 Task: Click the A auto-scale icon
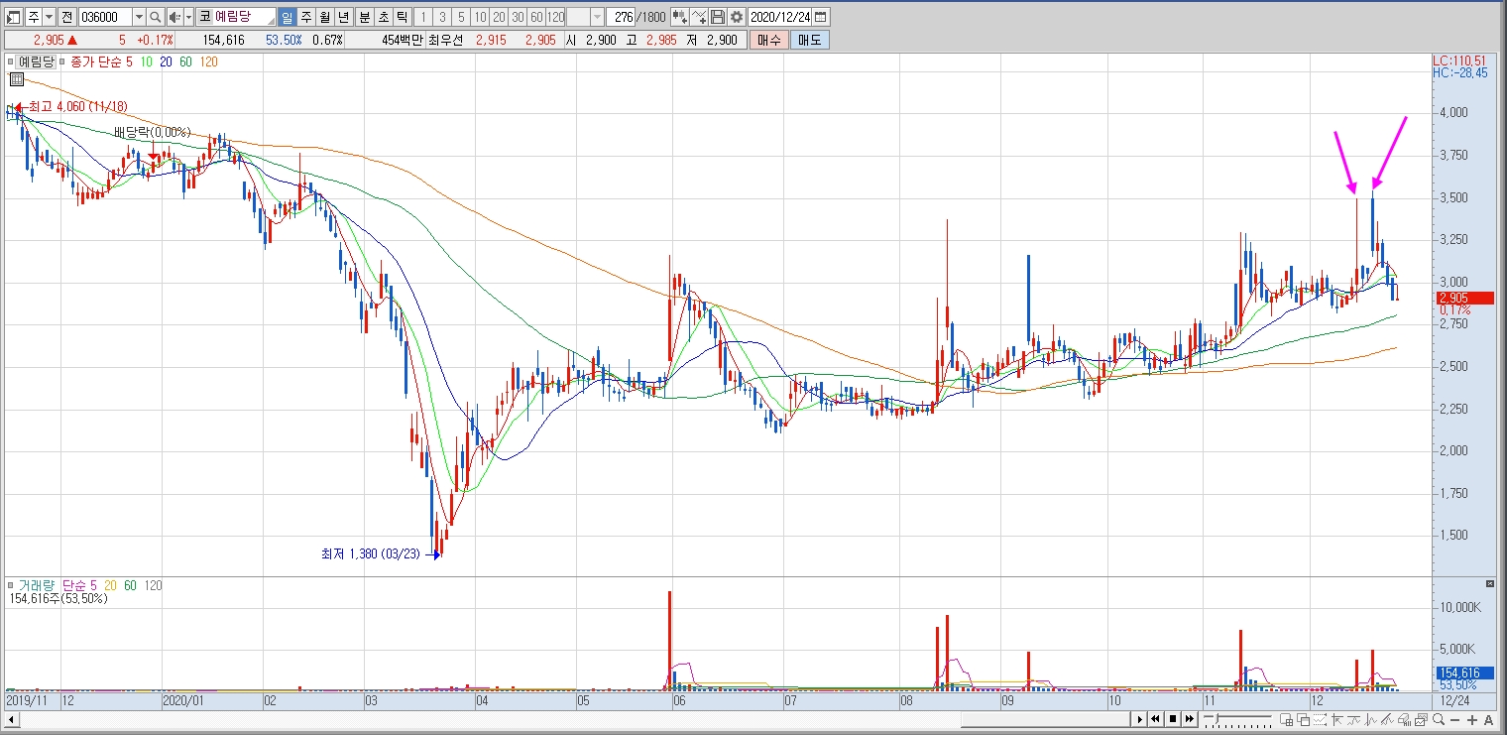pos(1489,720)
